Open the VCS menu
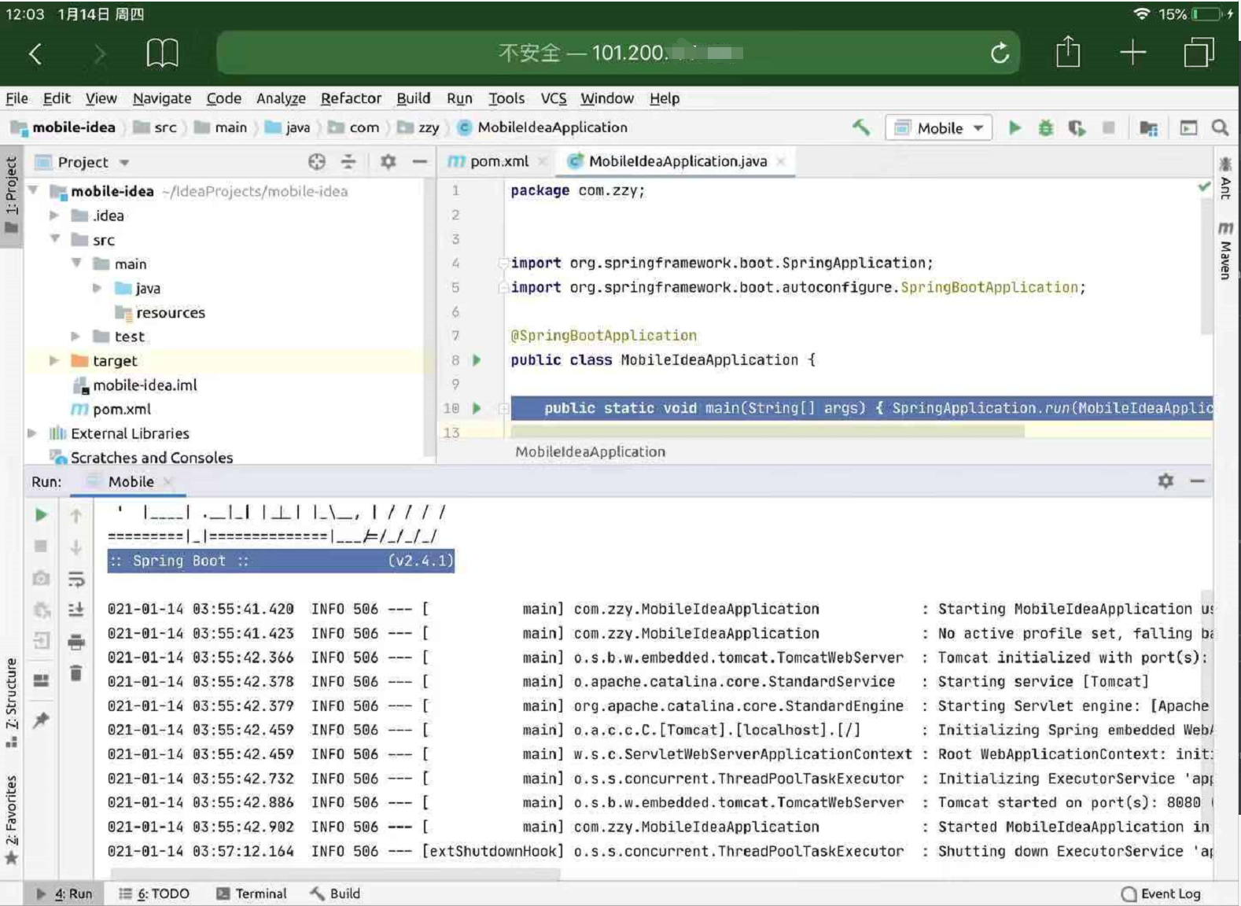This screenshot has height=906, width=1241. tap(554, 98)
